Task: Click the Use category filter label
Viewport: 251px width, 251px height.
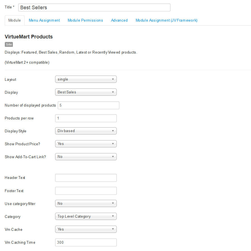Action: [20, 204]
